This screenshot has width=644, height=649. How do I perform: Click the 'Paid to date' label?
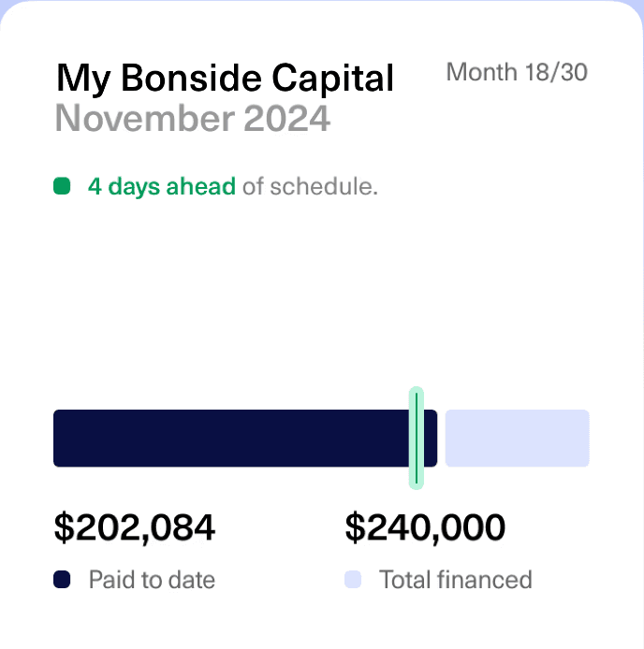point(152,580)
